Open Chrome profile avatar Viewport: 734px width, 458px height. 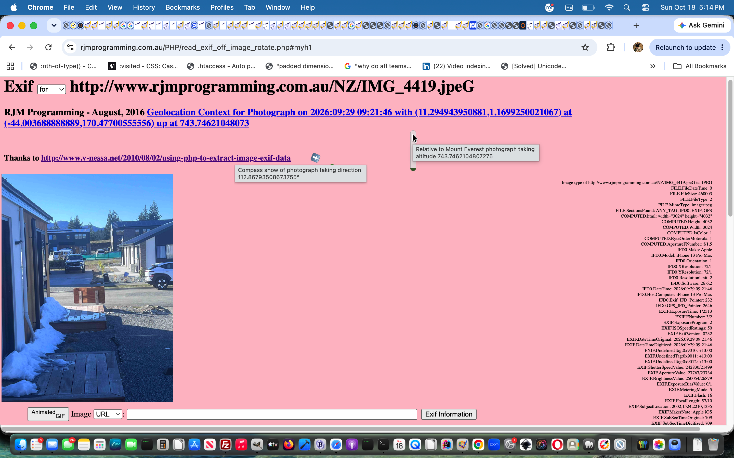click(638, 47)
